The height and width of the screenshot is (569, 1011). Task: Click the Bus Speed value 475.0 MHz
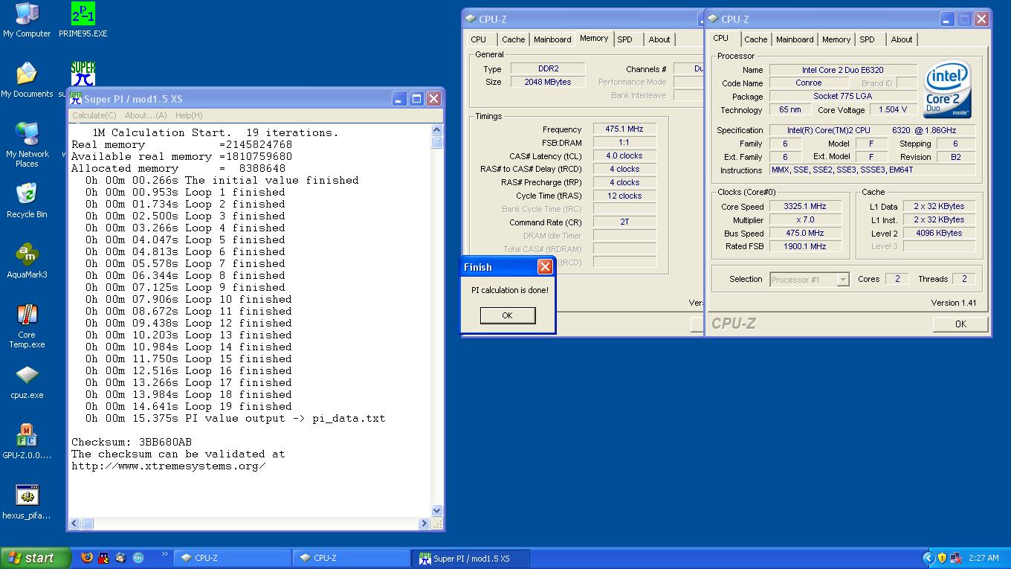click(804, 233)
